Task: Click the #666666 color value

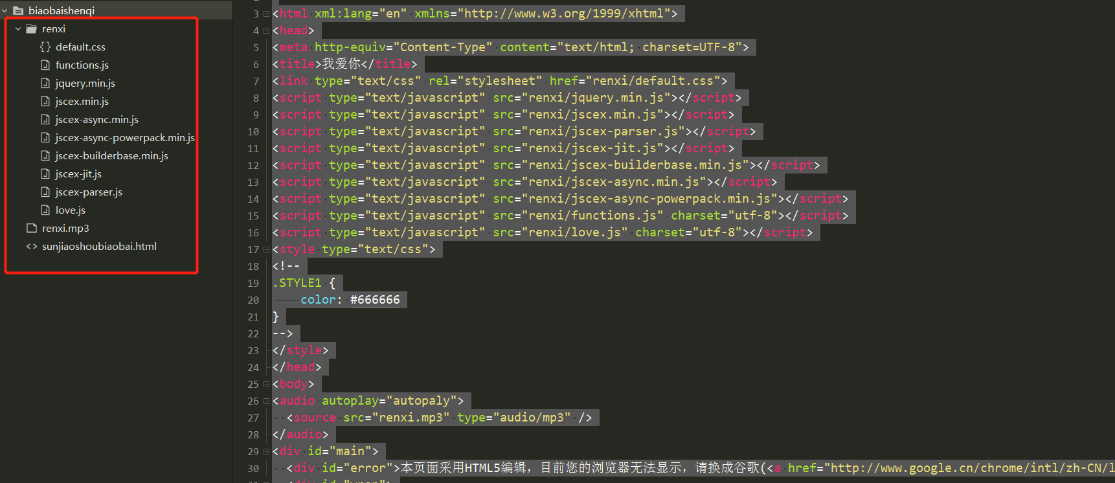Action: [375, 300]
